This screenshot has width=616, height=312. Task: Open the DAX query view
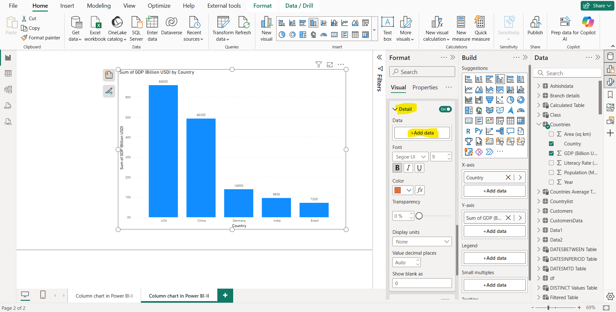coord(8,106)
